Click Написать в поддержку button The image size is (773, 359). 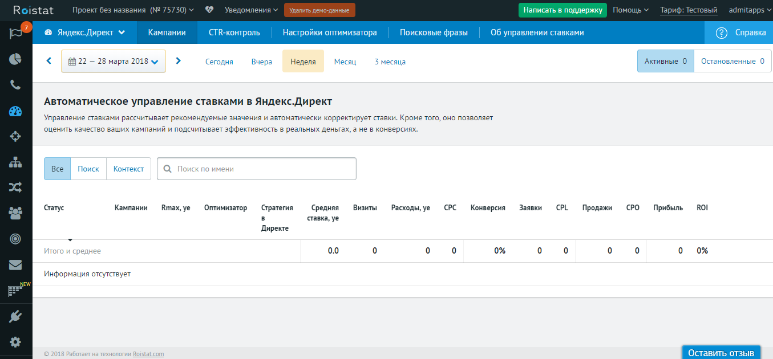pyautogui.click(x=562, y=10)
